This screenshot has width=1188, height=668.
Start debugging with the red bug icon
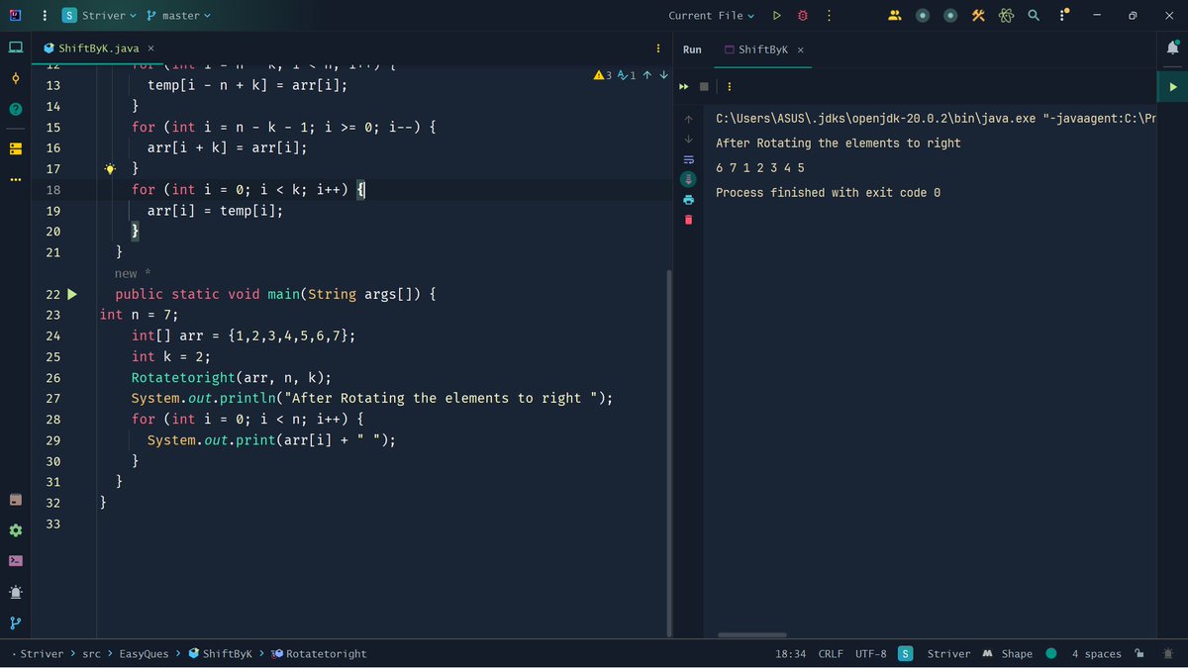803,16
